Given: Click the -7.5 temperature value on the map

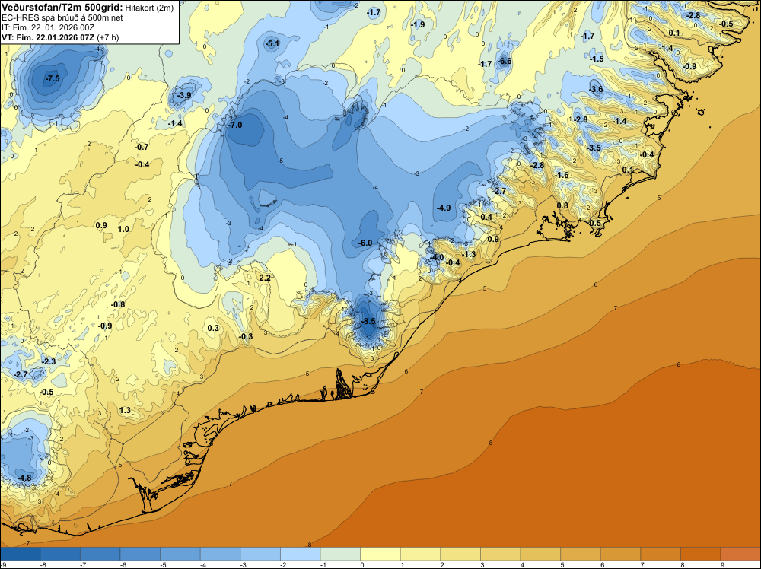Looking at the screenshot, I should tap(52, 78).
